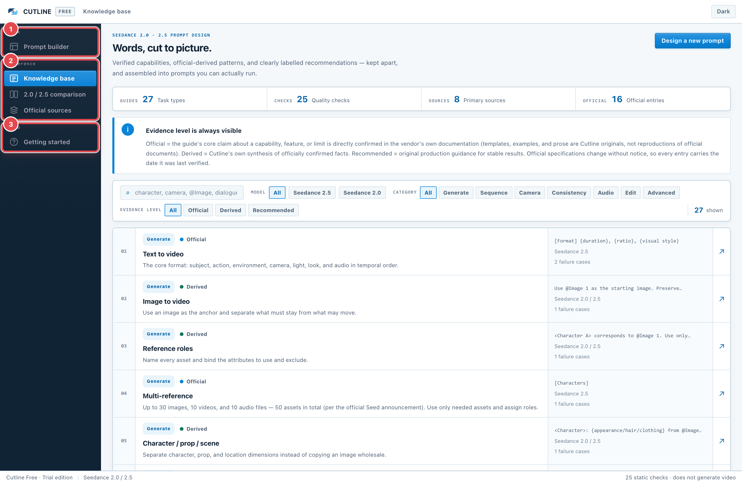Click the Getting started help icon
Screen dimensions: 742x484
(14, 142)
